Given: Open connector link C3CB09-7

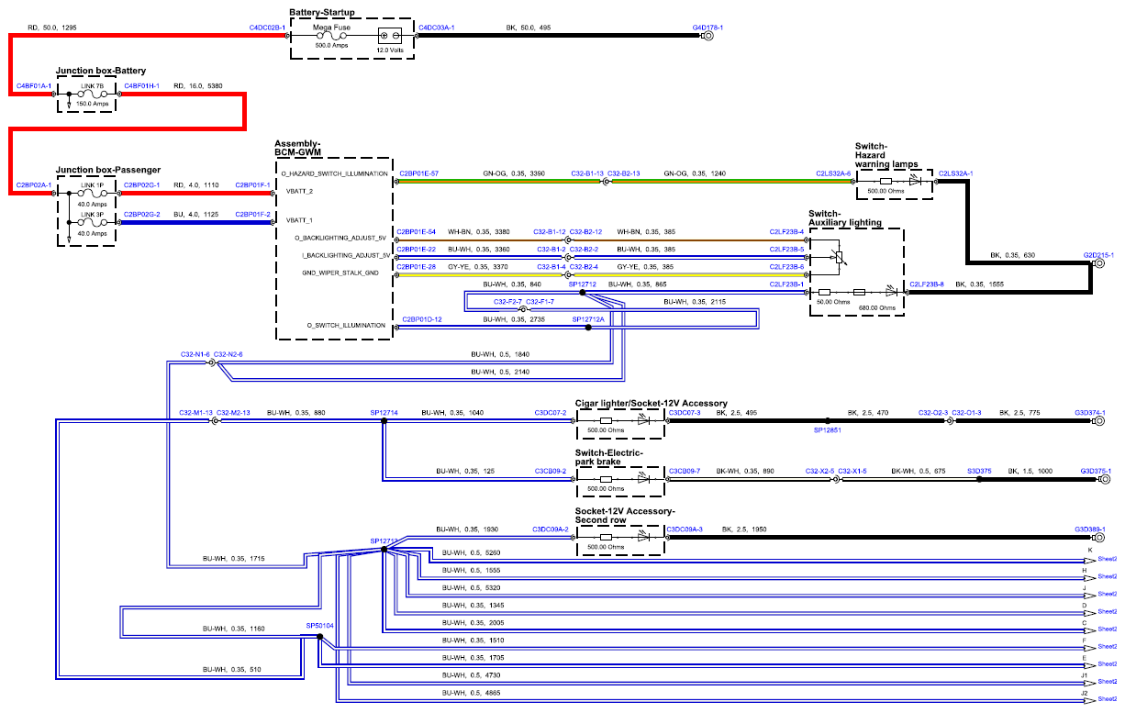Looking at the screenshot, I should tap(685, 472).
